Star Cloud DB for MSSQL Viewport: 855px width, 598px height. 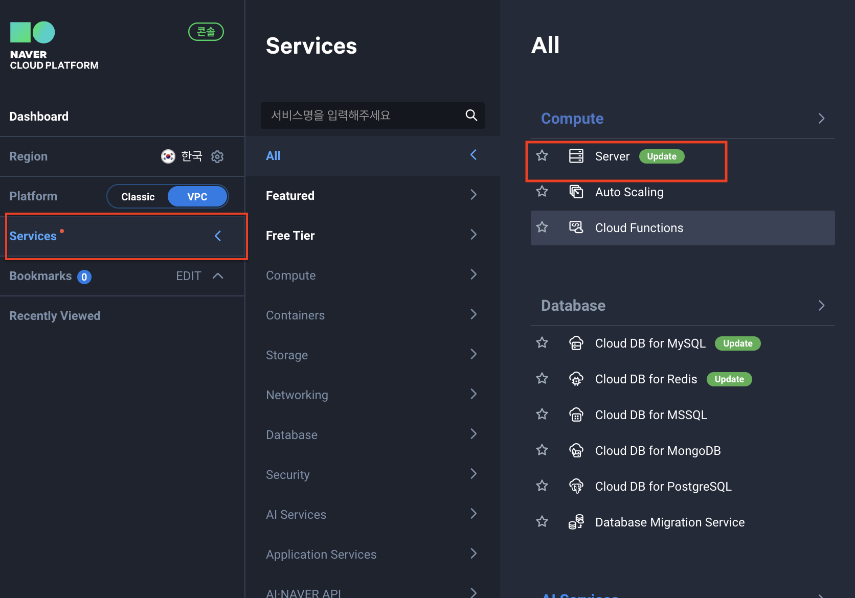(542, 414)
